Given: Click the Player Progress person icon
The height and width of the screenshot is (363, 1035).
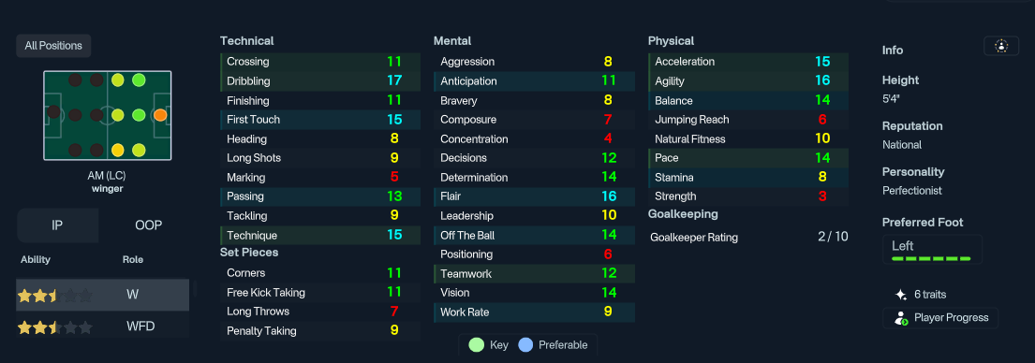Looking at the screenshot, I should coord(901,317).
